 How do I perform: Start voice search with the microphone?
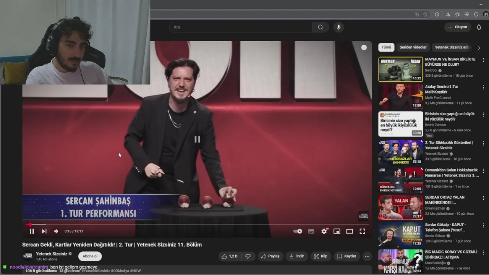pos(338,27)
